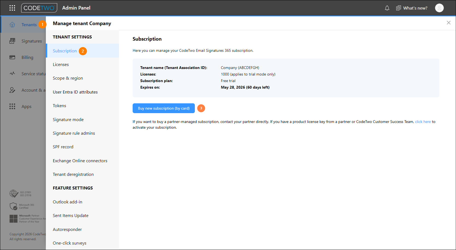The width and height of the screenshot is (456, 250).
Task: Click the 'FEATURE SETTINGS' heading
Action: point(73,188)
